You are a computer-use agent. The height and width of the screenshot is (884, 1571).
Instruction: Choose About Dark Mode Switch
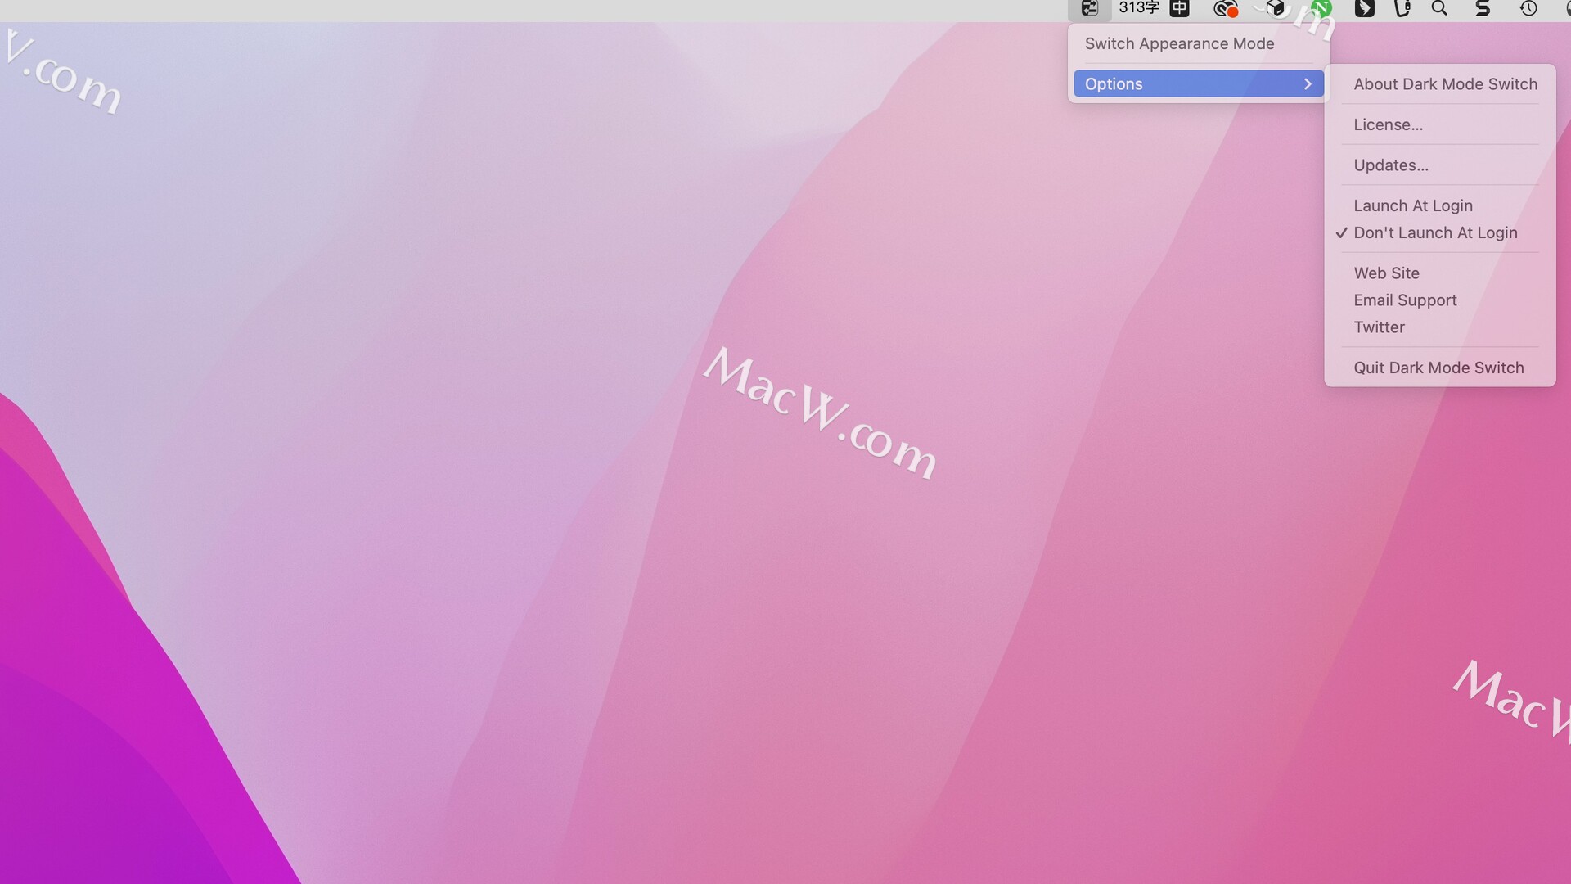1440,83
